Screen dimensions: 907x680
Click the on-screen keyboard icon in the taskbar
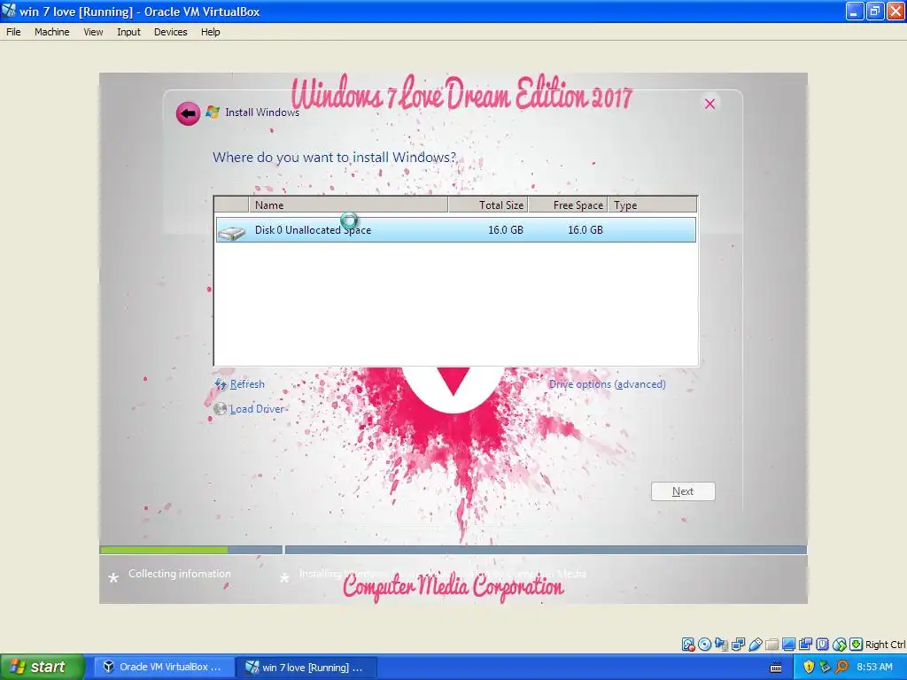776,668
